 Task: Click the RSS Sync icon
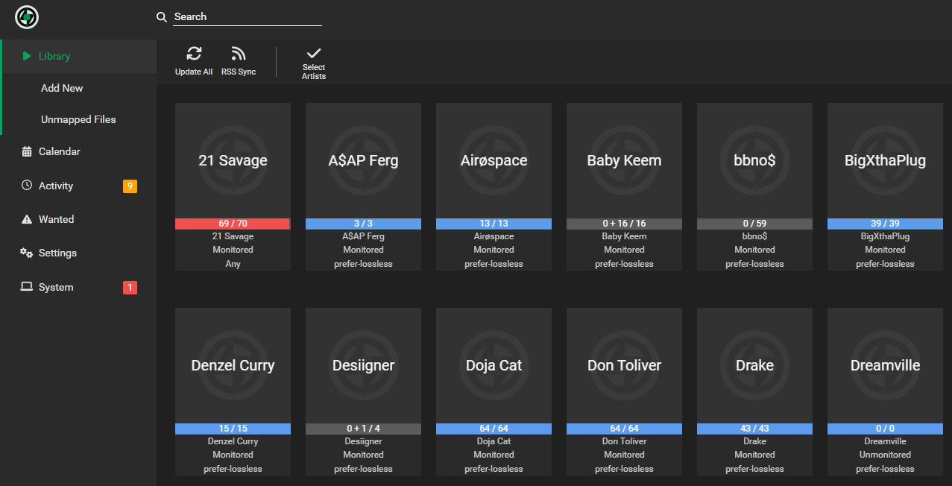click(x=239, y=54)
